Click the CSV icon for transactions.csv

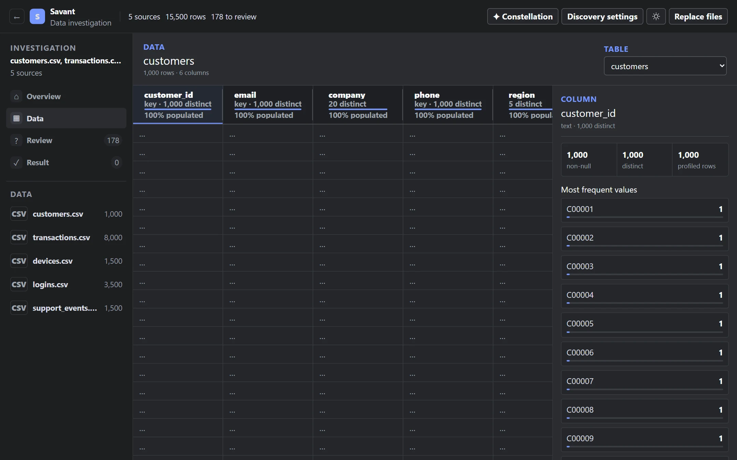[19, 237]
